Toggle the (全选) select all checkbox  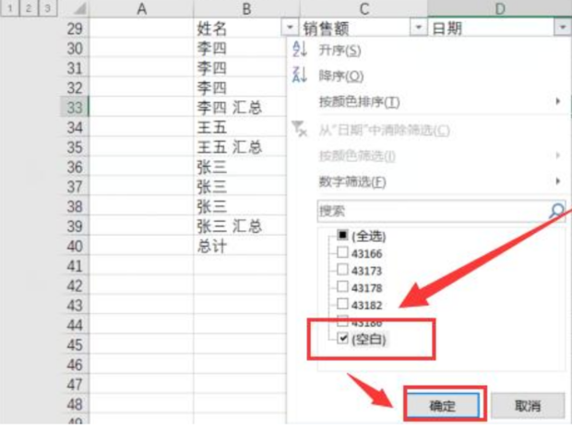pos(342,235)
